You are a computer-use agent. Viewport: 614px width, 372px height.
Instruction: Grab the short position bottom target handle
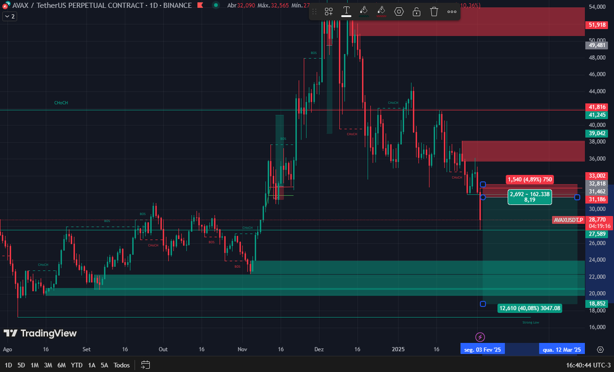[x=483, y=304]
